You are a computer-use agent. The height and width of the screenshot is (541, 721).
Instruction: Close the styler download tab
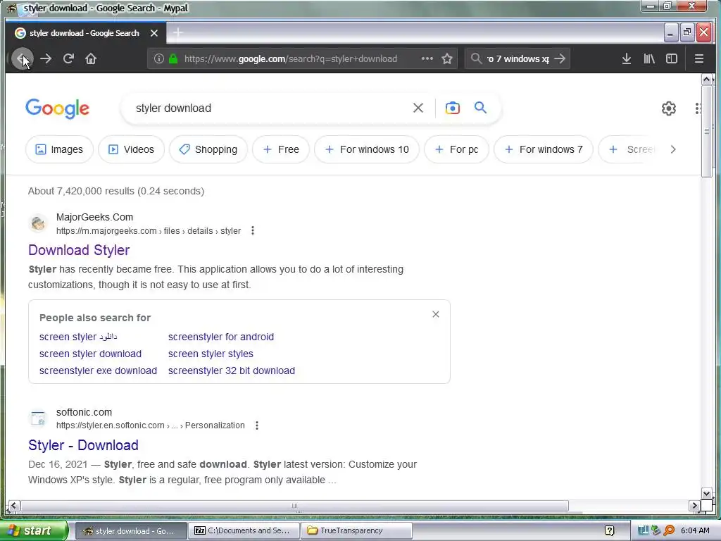click(154, 33)
